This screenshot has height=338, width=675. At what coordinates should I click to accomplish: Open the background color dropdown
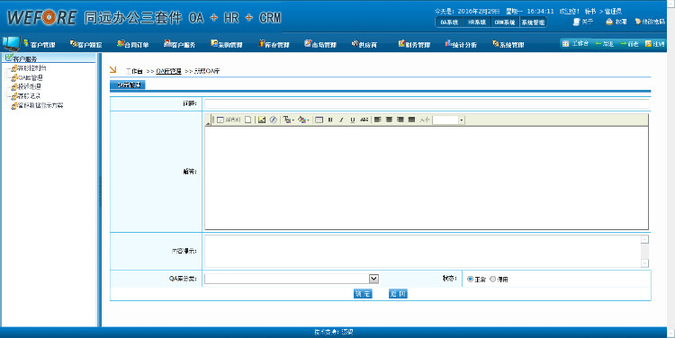[303, 120]
